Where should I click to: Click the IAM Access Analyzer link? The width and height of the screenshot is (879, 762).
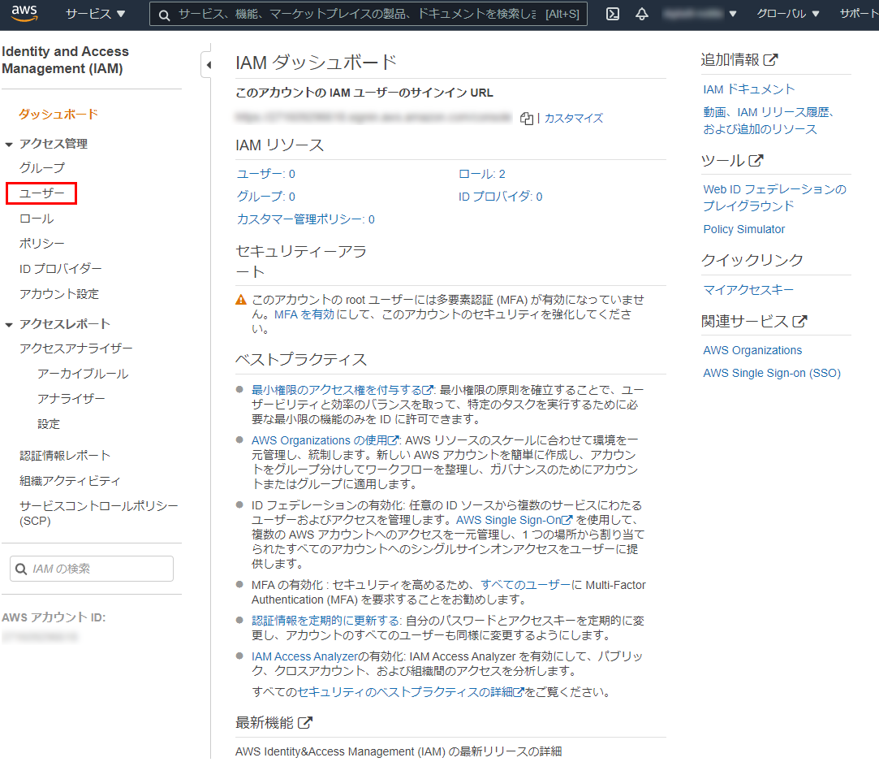coord(304,656)
